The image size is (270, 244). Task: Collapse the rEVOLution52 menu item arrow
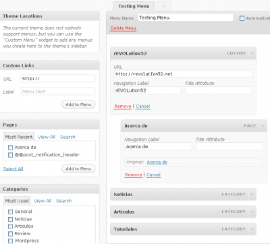pyautogui.click(x=252, y=53)
